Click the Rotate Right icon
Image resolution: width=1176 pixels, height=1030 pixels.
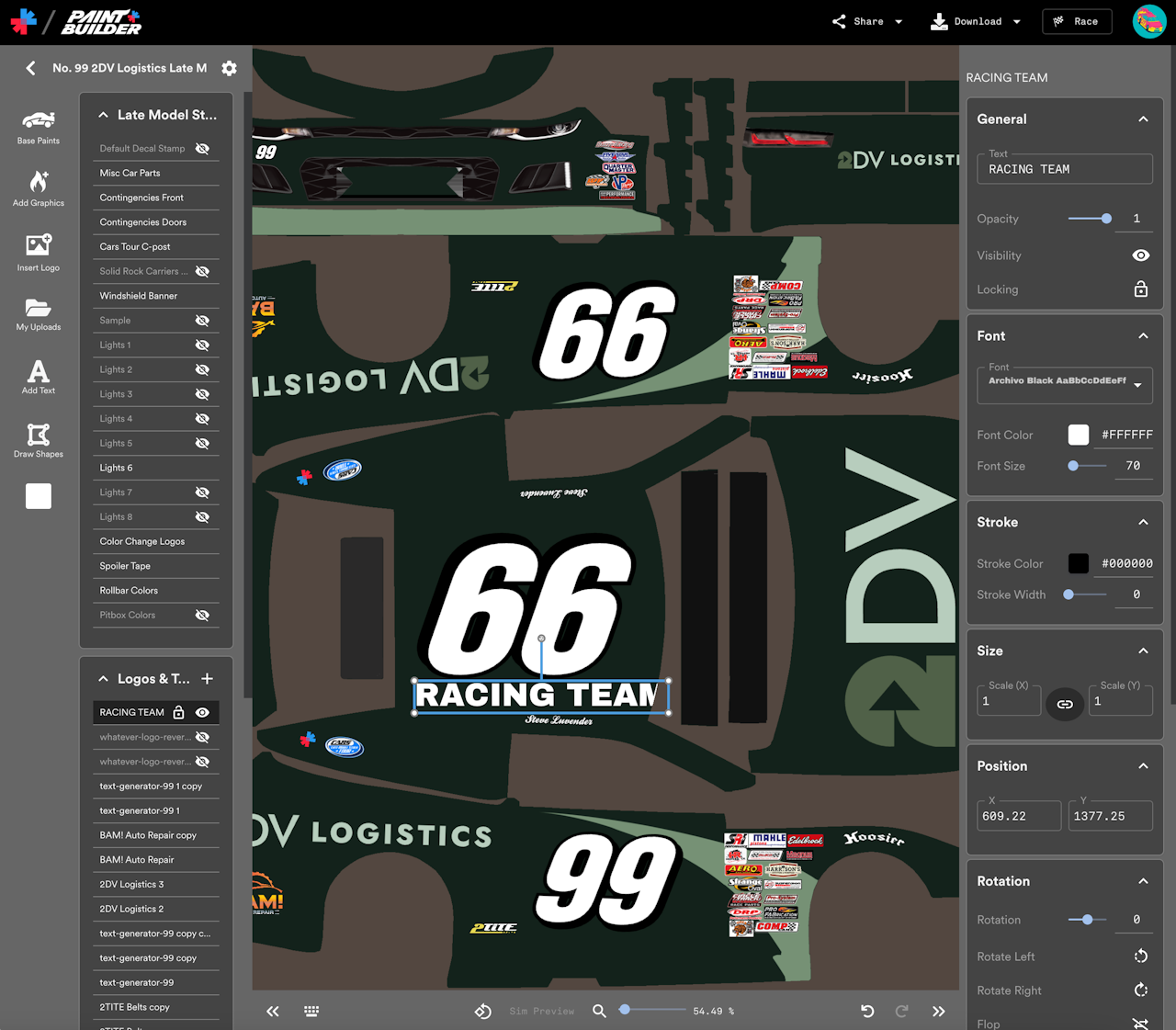click(x=1140, y=990)
